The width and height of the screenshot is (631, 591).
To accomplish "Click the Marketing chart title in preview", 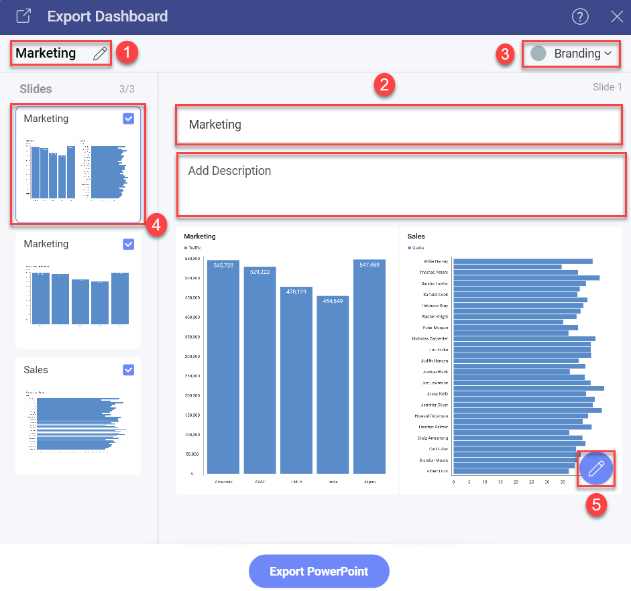I will pyautogui.click(x=200, y=236).
